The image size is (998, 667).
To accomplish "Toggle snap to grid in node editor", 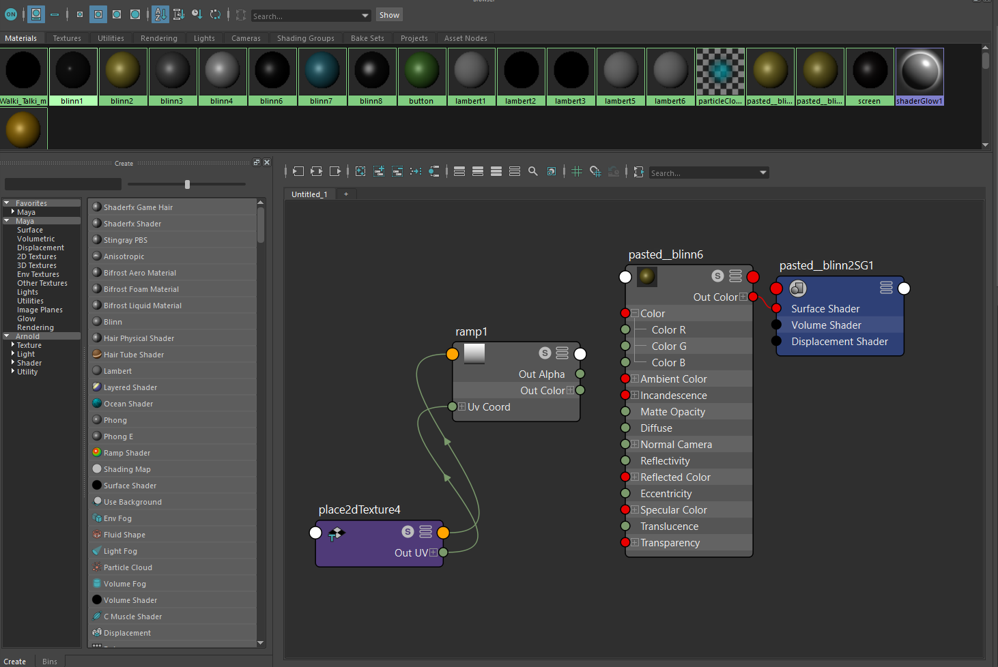I will pyautogui.click(x=595, y=172).
